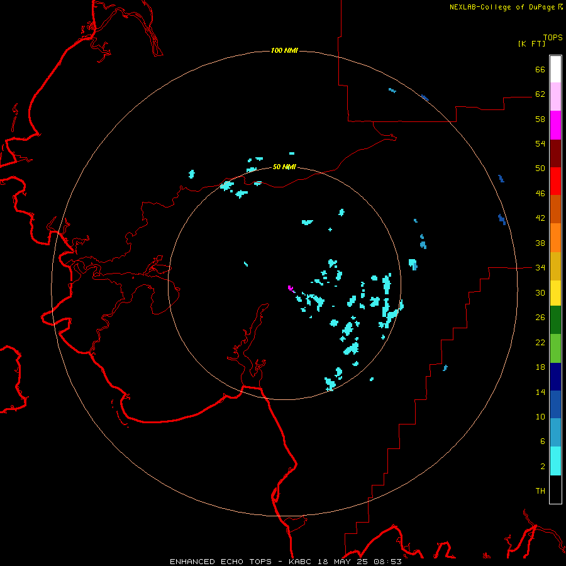Click the 100 NMI range ring label
This screenshot has height=566, width=566.
pos(284,50)
